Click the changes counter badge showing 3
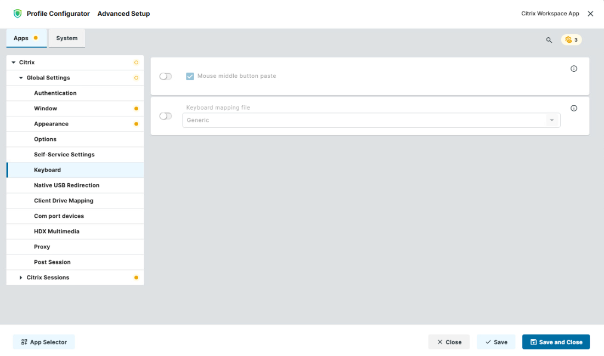The image size is (604, 356). point(571,39)
